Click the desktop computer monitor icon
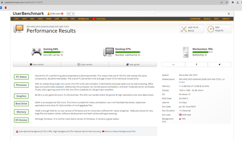This screenshot has width=242, height=141. [x=108, y=52]
